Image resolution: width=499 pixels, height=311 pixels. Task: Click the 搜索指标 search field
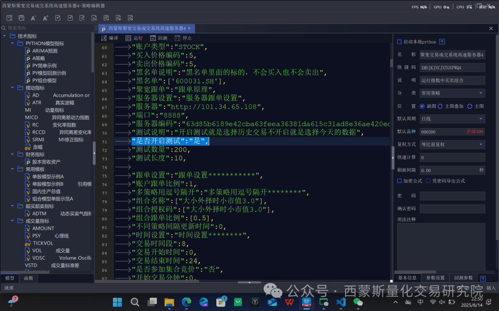click(x=48, y=28)
